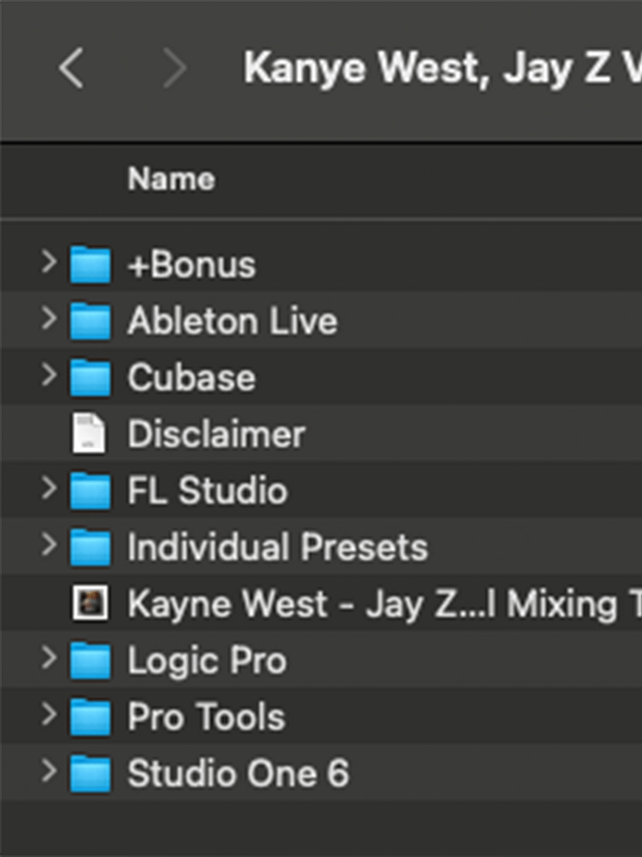Click the Logic Pro folder icon
The height and width of the screenshot is (857, 642).
pos(91,661)
